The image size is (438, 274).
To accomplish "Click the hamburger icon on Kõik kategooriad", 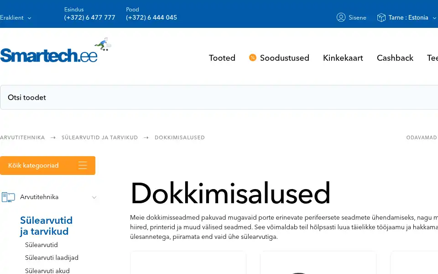I will pyautogui.click(x=83, y=165).
